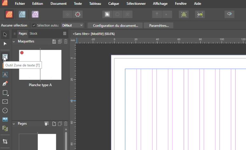Screen dimensions: 246x150
Task: Open the Calque menu
Action: [113, 4]
